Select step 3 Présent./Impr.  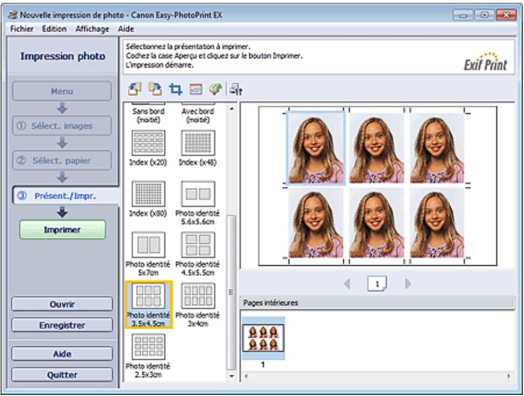pos(66,196)
